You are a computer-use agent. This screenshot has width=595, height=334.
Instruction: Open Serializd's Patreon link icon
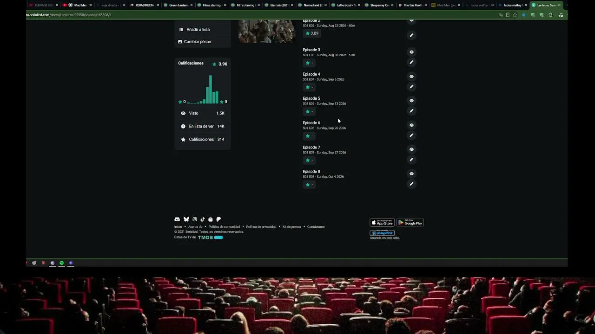click(x=218, y=219)
